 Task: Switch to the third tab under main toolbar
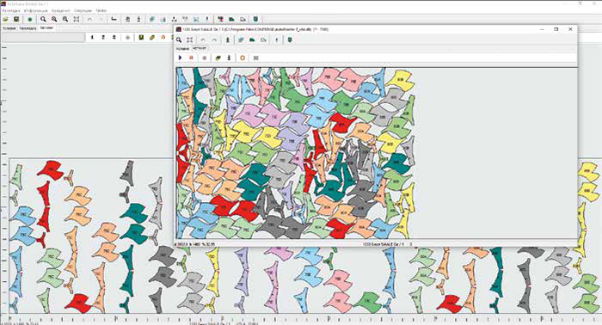tap(46, 28)
